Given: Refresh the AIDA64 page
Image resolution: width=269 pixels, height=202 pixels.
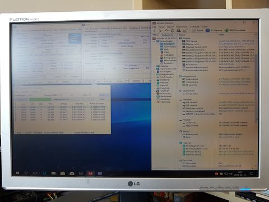Looking at the screenshot, I should tap(173, 30).
